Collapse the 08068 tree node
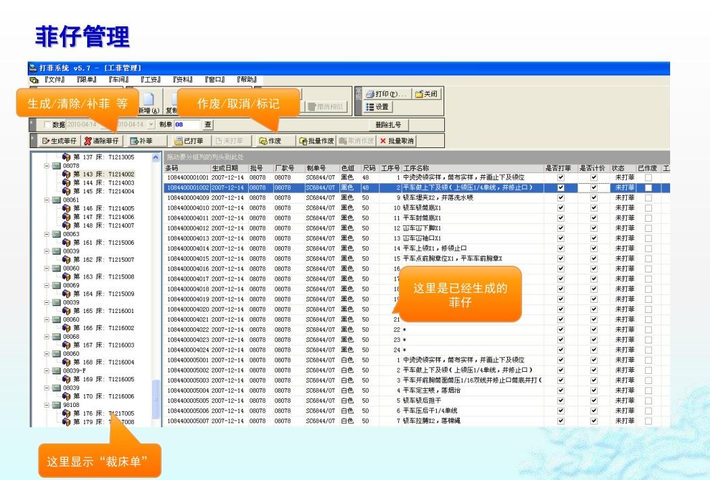The image size is (710, 480). click(46, 337)
